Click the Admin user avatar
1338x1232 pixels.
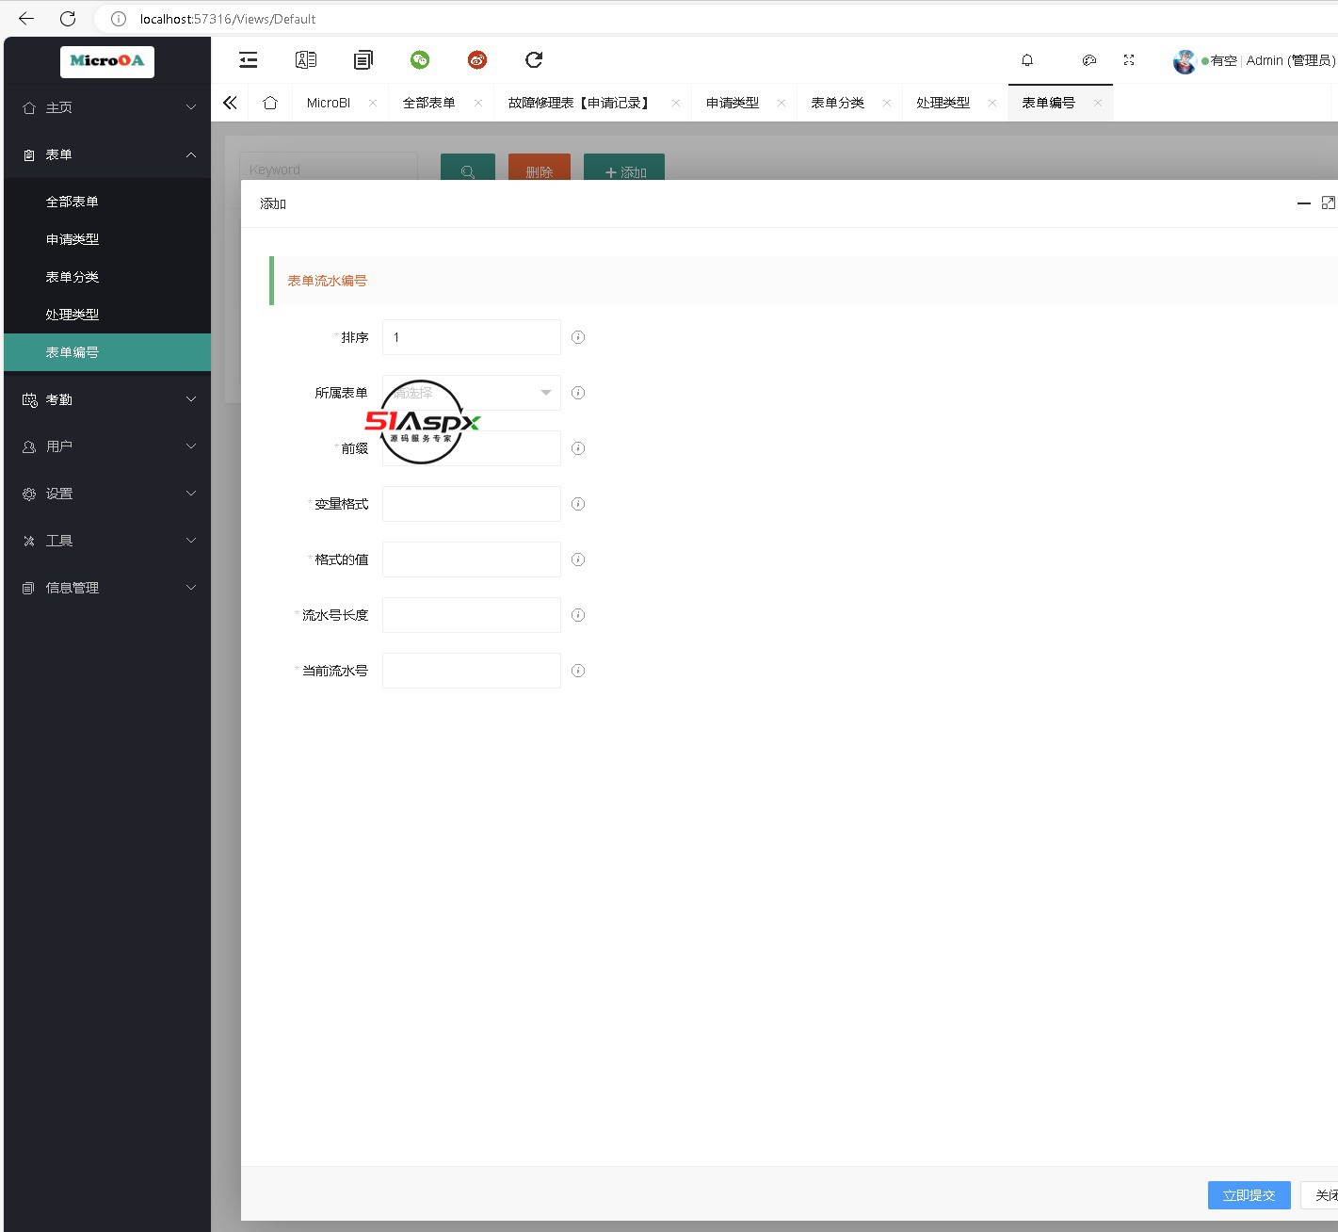click(1185, 61)
